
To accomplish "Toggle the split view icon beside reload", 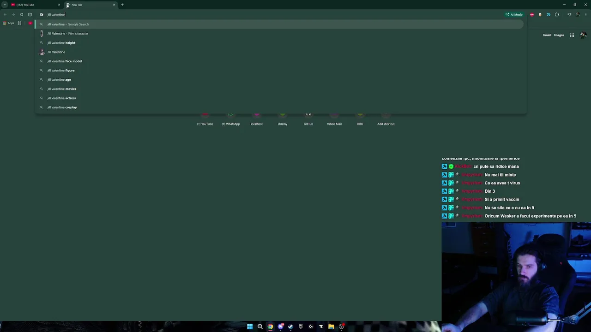I will [30, 14].
